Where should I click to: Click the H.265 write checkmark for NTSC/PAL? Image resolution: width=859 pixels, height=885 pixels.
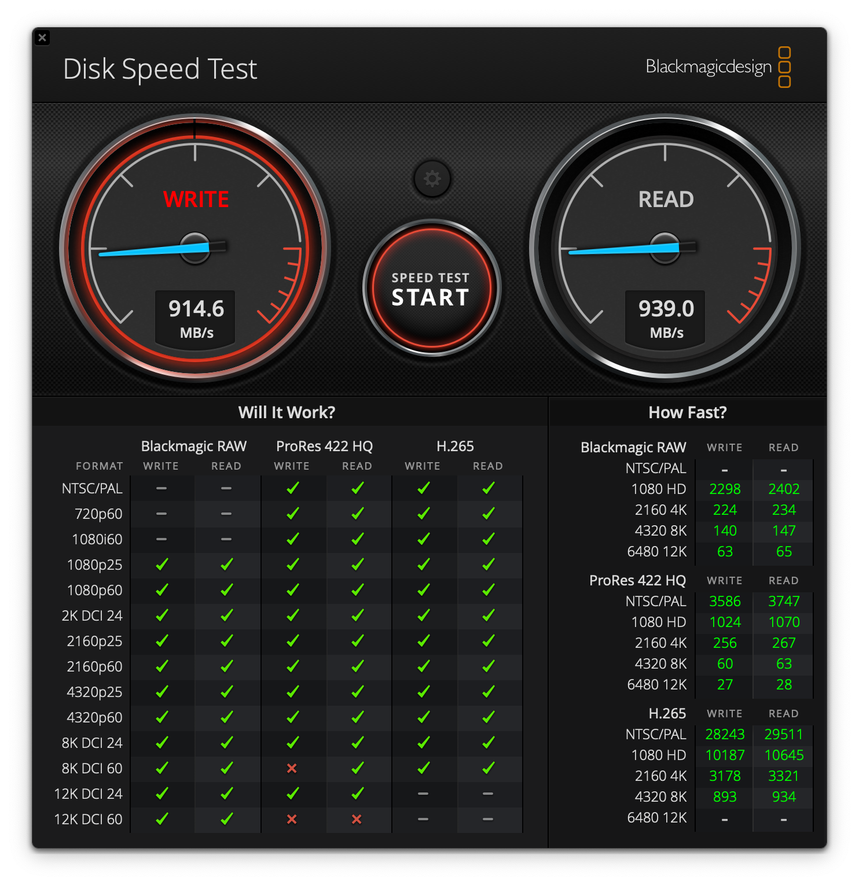(x=424, y=488)
